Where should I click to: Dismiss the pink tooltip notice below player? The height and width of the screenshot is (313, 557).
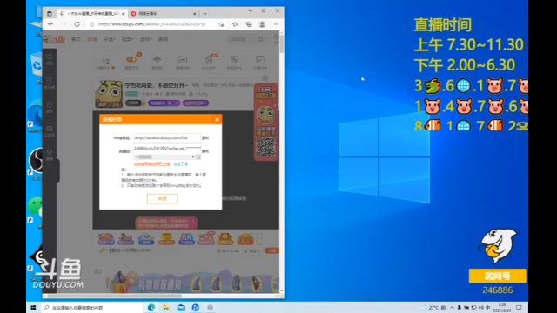(x=193, y=221)
